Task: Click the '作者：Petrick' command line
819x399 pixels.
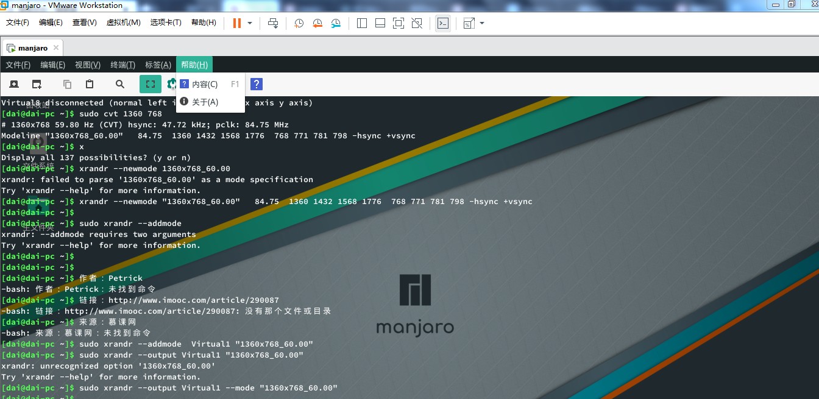Action: pyautogui.click(x=72, y=278)
